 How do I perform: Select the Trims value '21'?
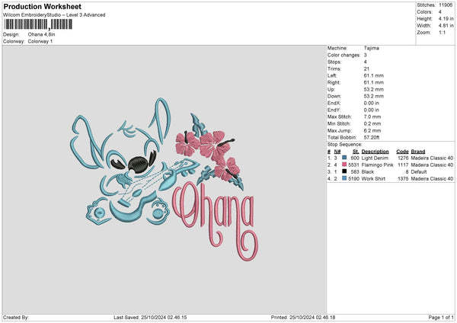pyautogui.click(x=366, y=69)
